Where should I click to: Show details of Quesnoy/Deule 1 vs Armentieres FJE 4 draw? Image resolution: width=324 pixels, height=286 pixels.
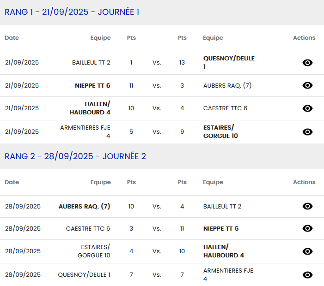point(307,275)
